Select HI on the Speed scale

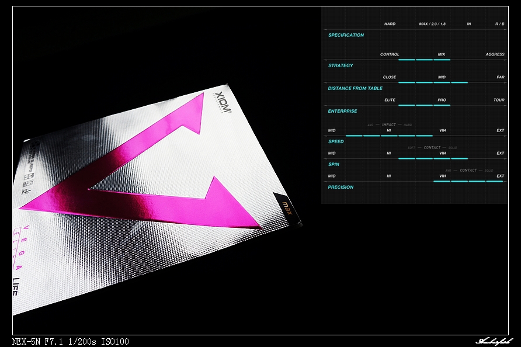(x=389, y=130)
